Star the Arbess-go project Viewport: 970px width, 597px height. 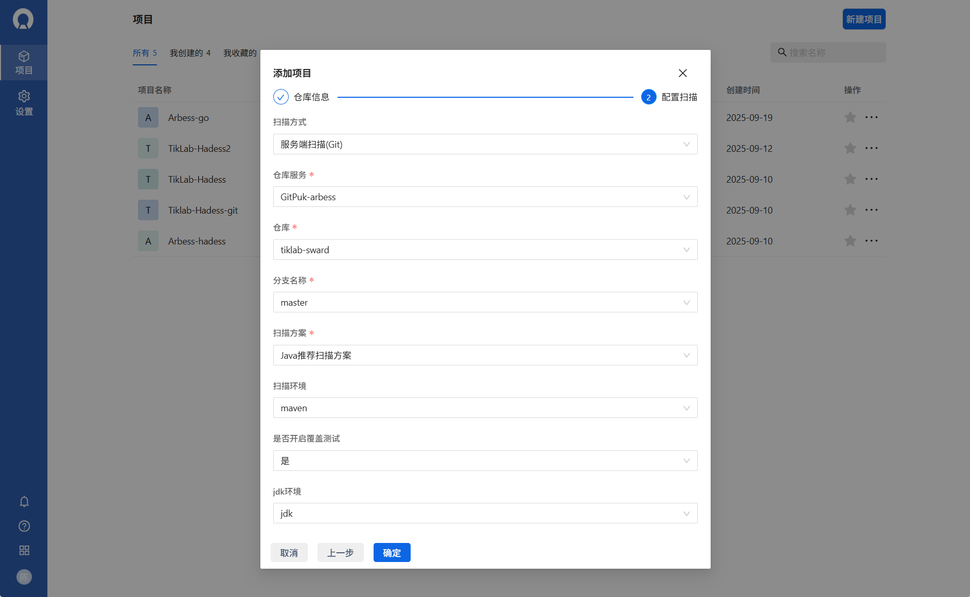850,117
